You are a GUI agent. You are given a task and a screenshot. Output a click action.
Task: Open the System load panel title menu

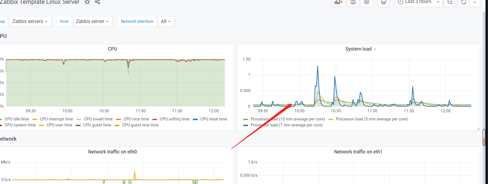pyautogui.click(x=361, y=49)
